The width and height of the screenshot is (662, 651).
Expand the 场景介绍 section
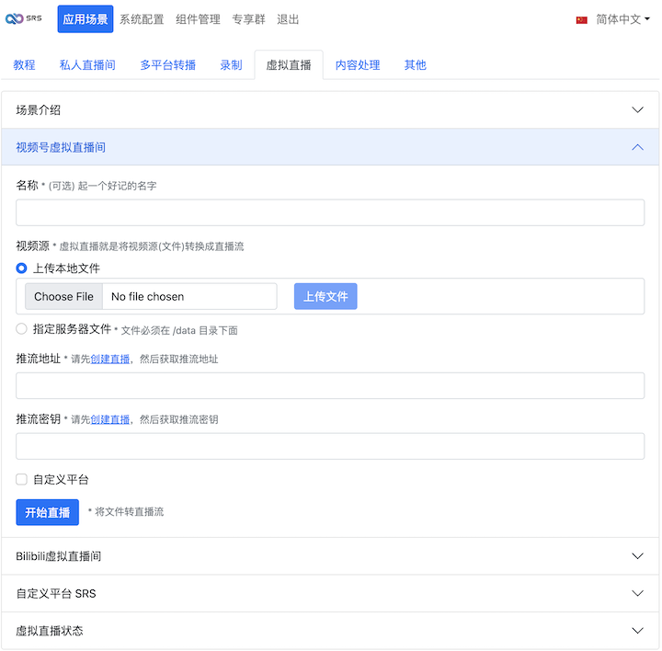[330, 110]
